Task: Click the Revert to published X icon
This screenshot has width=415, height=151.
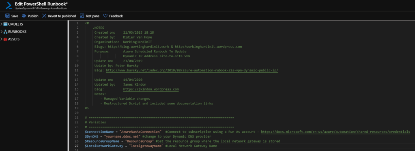Action: click(x=44, y=16)
